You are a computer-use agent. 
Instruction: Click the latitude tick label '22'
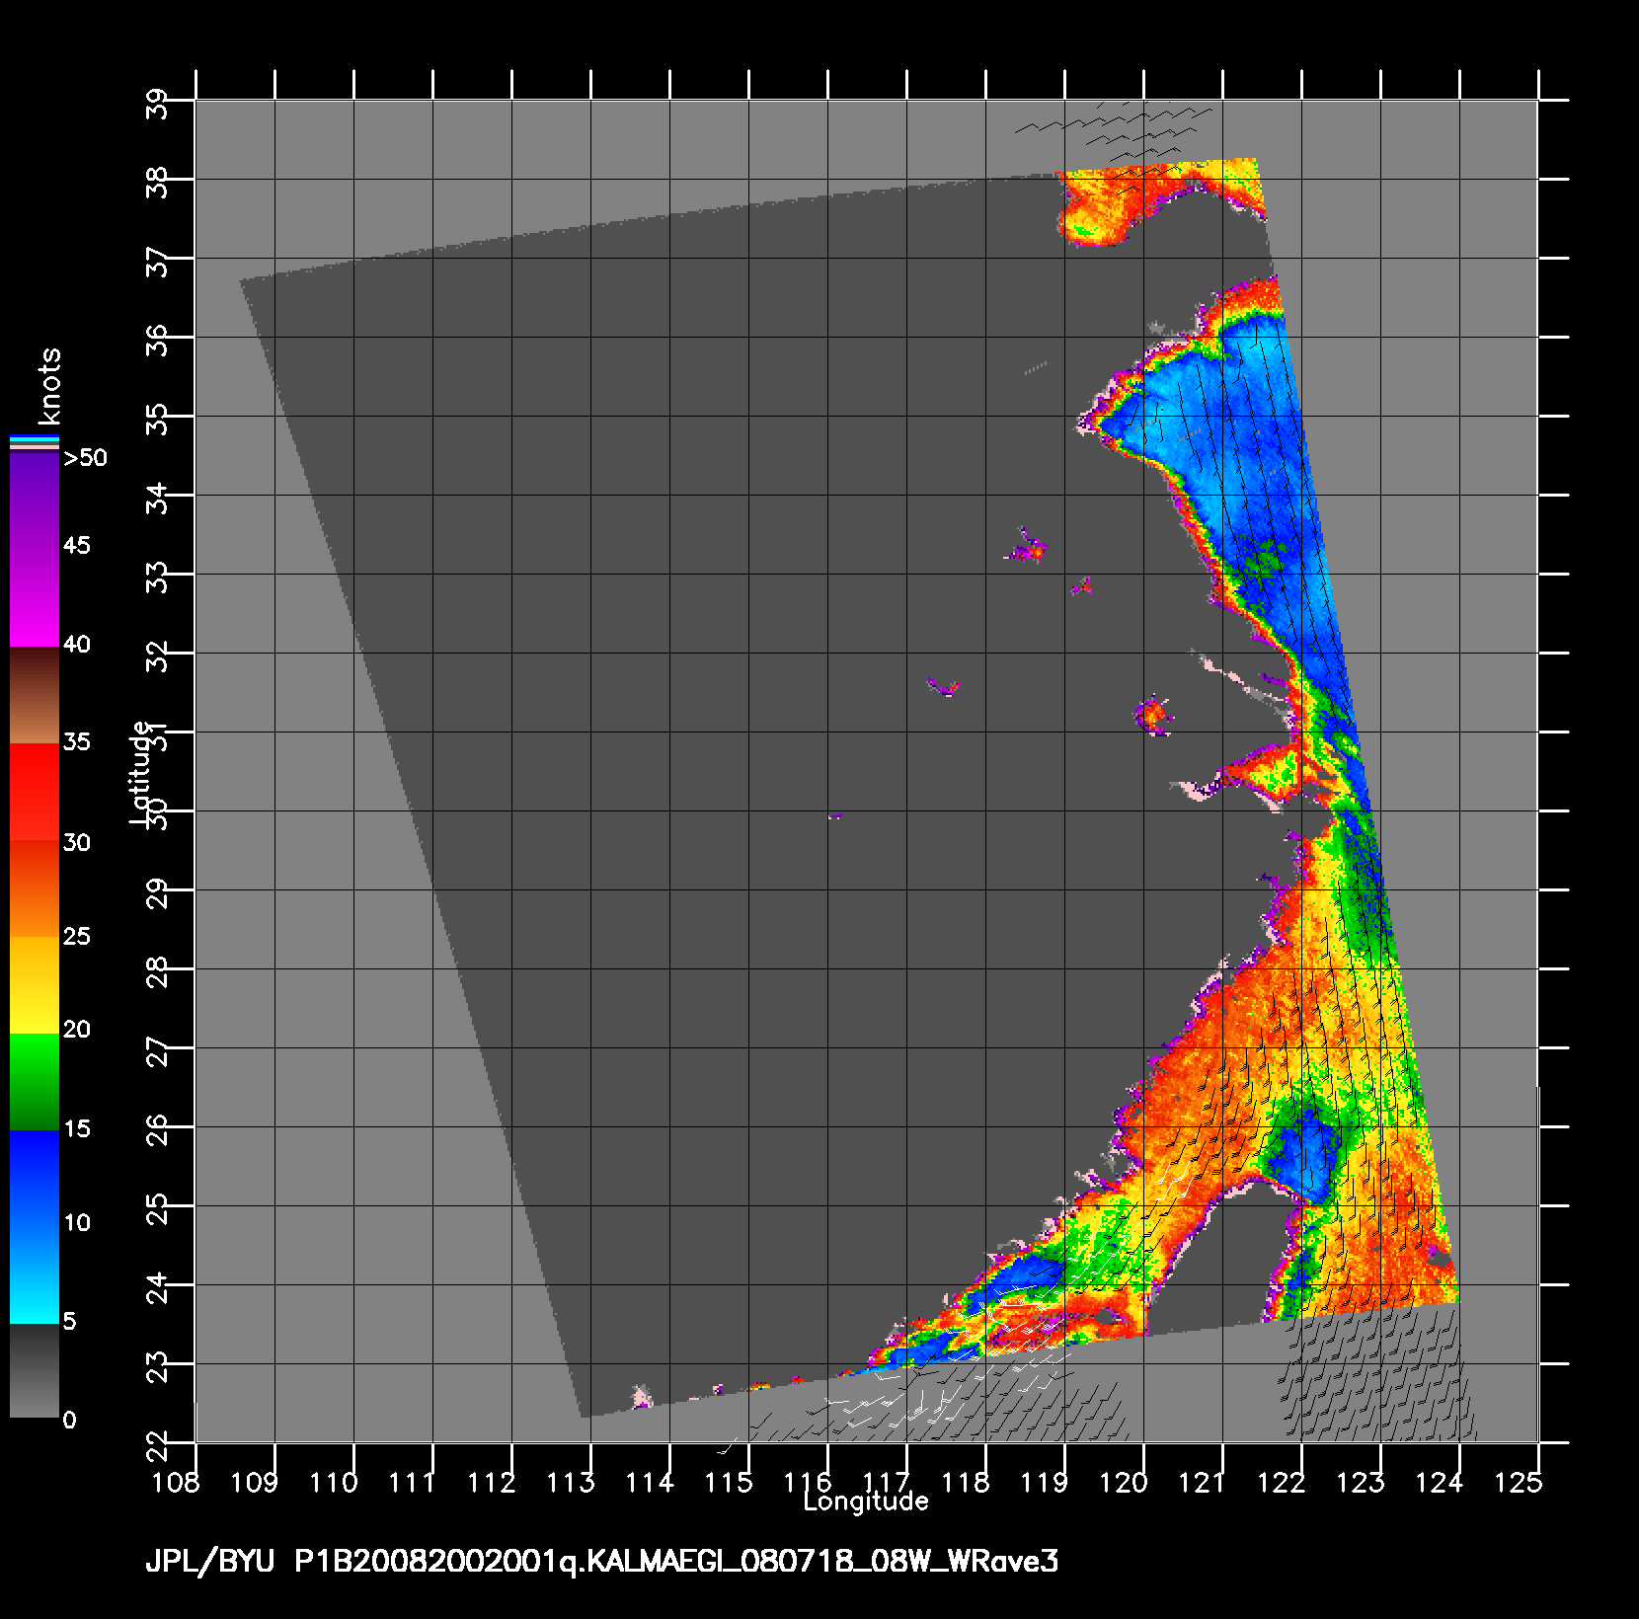pos(157,1446)
